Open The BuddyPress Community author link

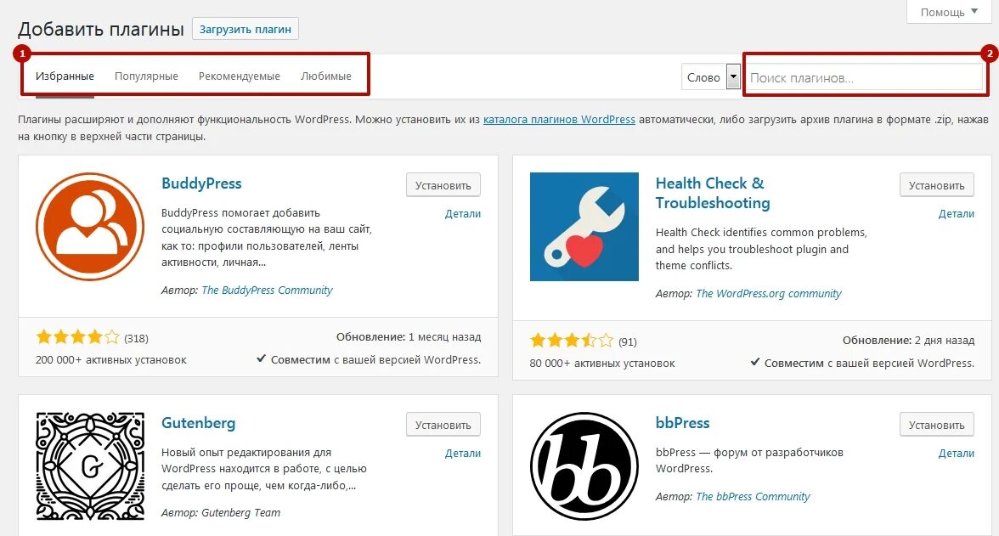(267, 290)
